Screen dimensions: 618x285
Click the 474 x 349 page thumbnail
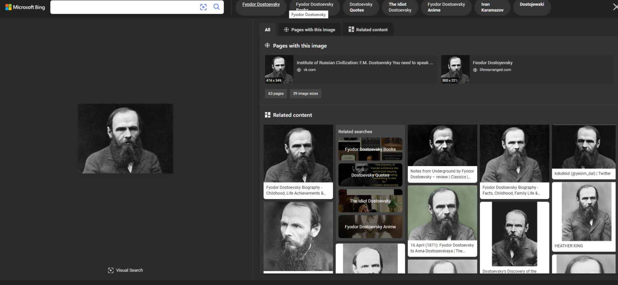[x=279, y=70]
